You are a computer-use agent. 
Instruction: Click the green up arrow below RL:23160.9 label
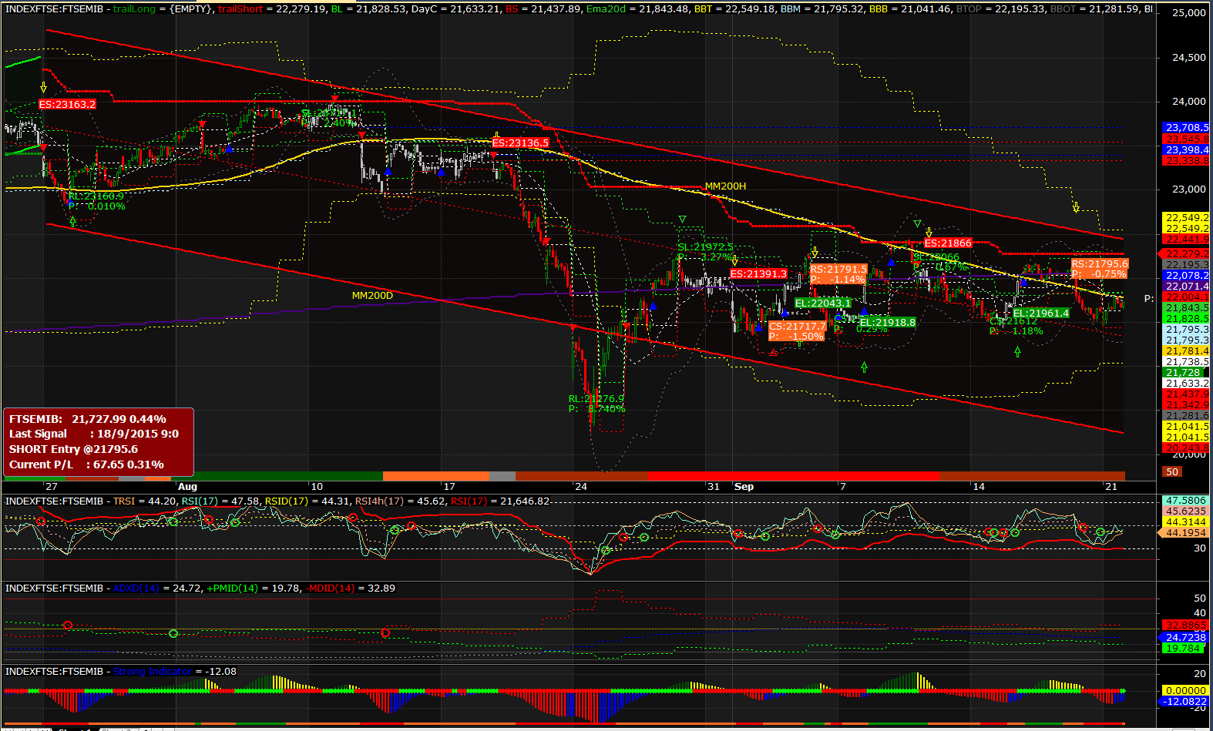pyautogui.click(x=72, y=221)
